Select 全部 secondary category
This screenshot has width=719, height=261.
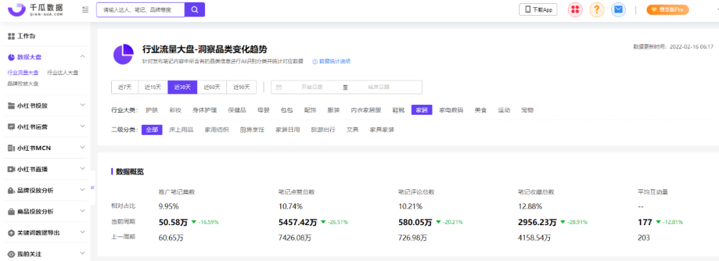coord(152,130)
